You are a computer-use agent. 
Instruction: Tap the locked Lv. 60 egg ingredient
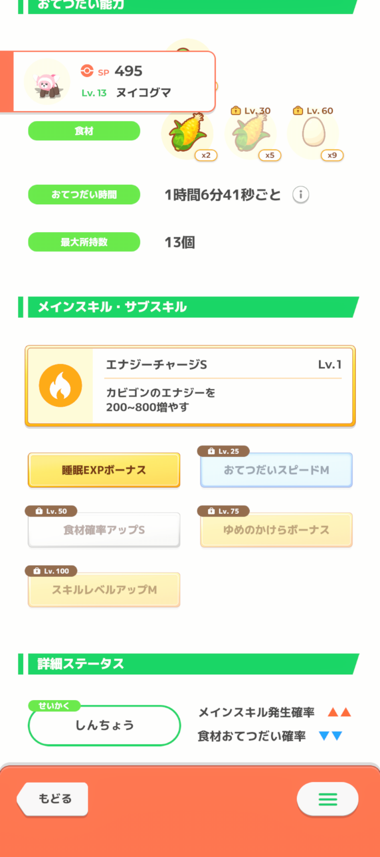point(314,134)
